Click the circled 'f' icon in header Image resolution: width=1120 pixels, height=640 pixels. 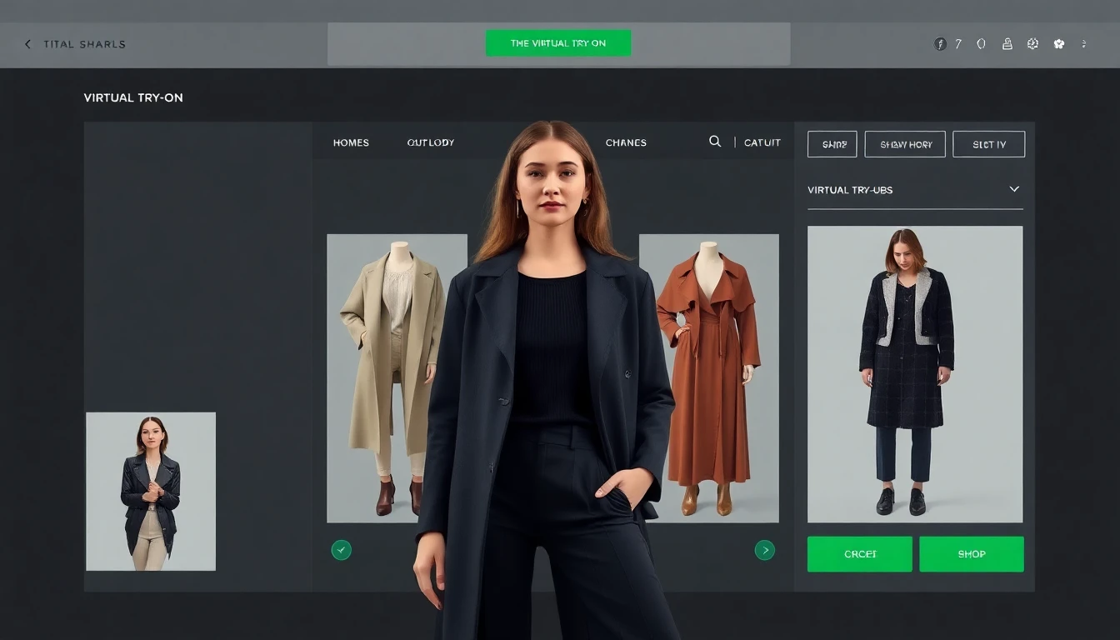940,44
